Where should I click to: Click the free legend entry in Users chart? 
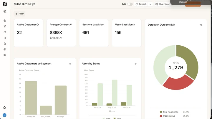117,118
